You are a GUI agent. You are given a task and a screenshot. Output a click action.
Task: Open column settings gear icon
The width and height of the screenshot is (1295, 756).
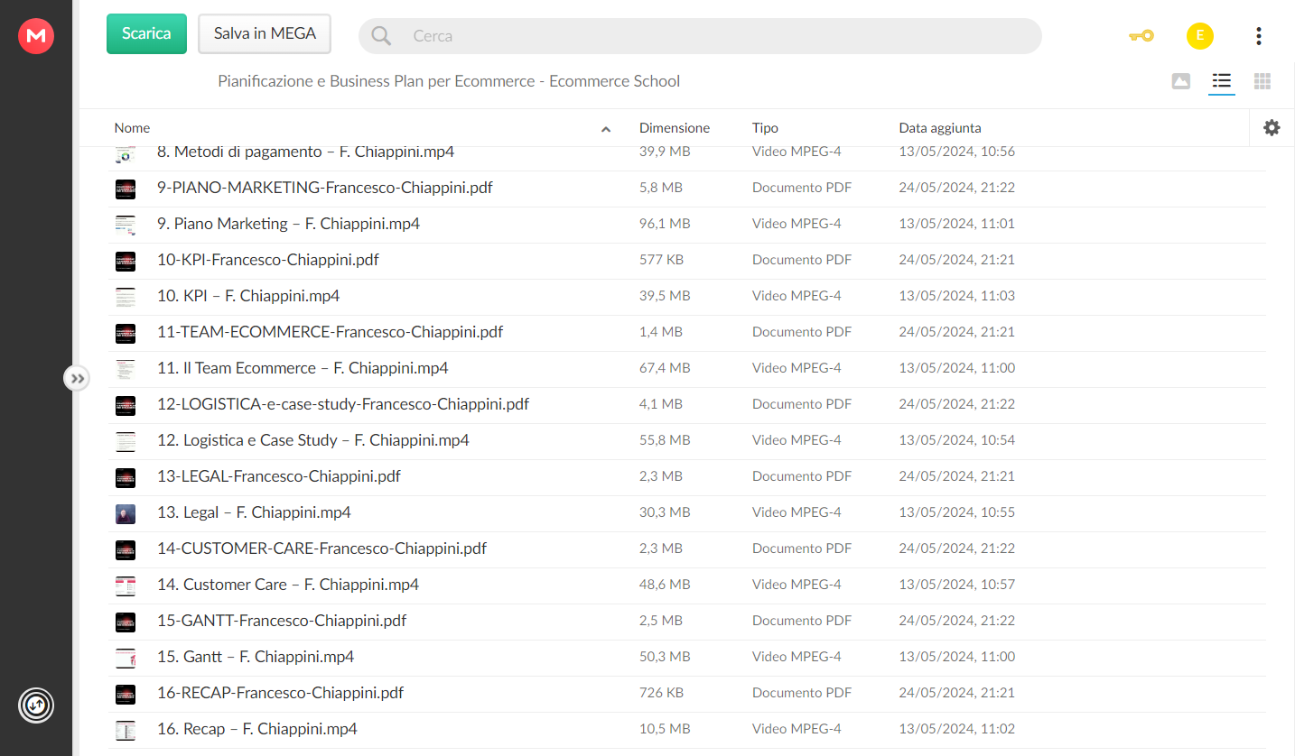click(x=1272, y=128)
